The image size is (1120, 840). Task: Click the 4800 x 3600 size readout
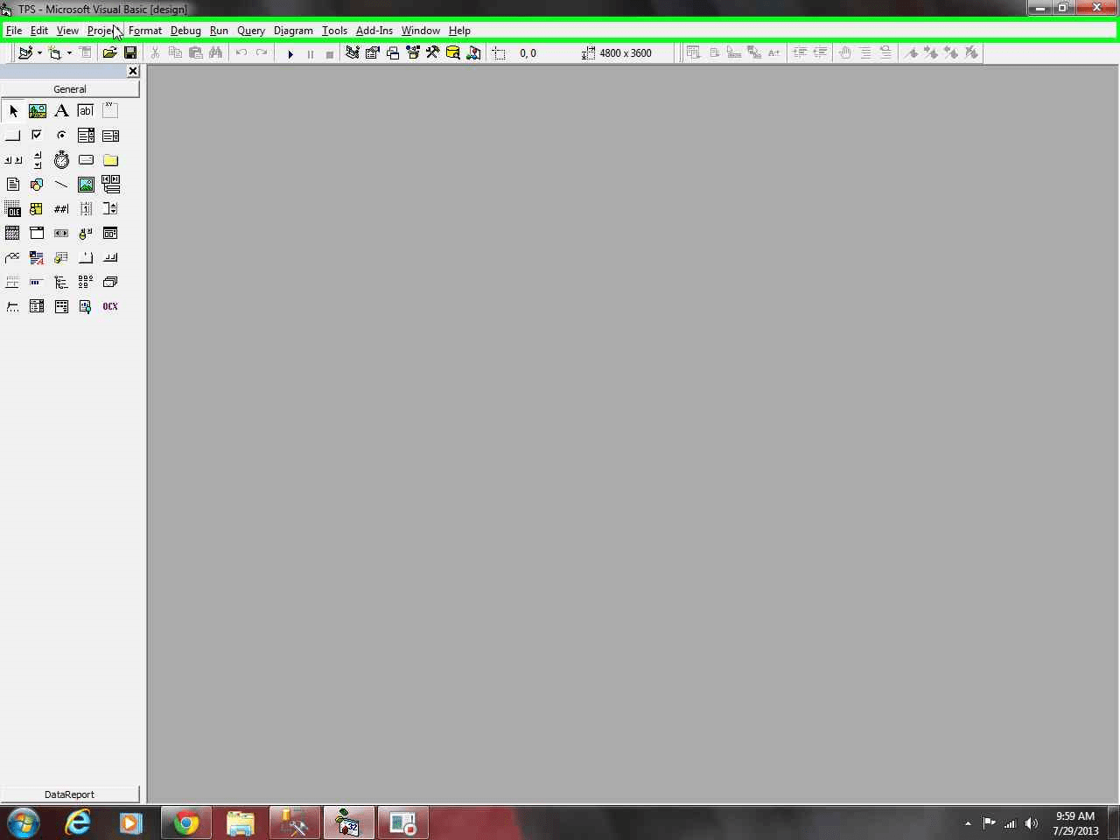[x=626, y=53]
